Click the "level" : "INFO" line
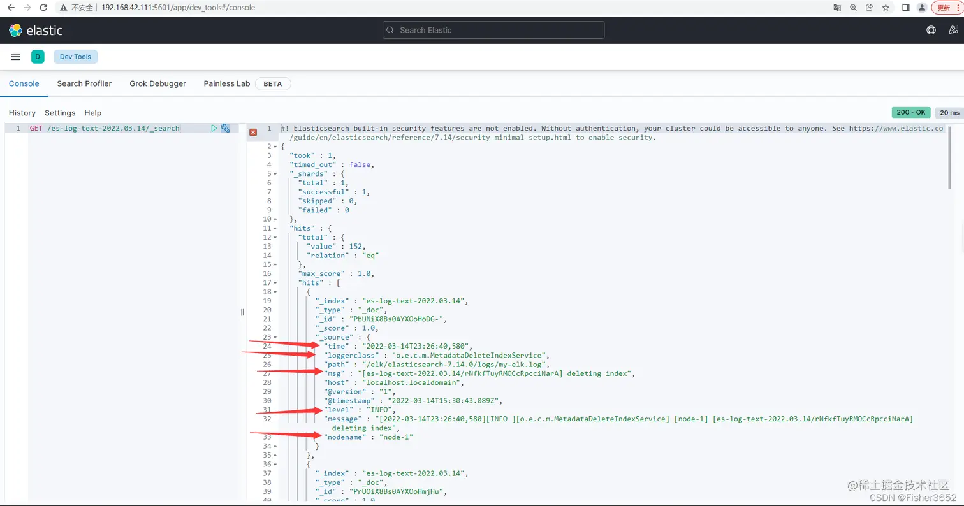The width and height of the screenshot is (964, 506). [x=360, y=410]
